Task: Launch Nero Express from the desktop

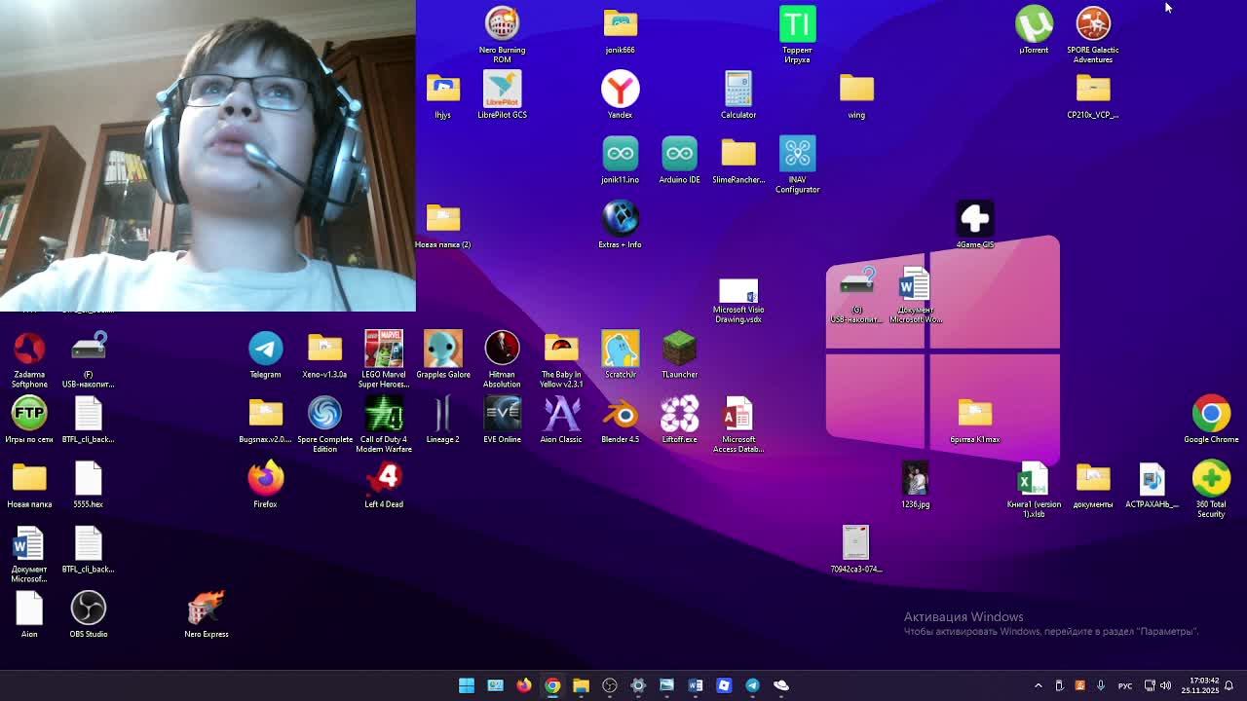Action: (206, 609)
